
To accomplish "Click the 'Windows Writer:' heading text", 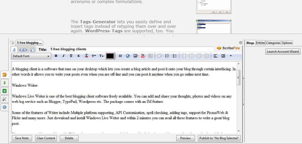I will click(x=25, y=85).
